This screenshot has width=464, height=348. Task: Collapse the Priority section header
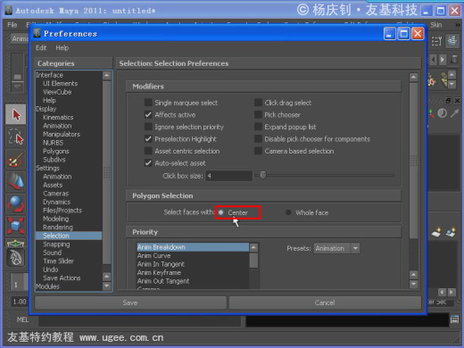pos(263,232)
